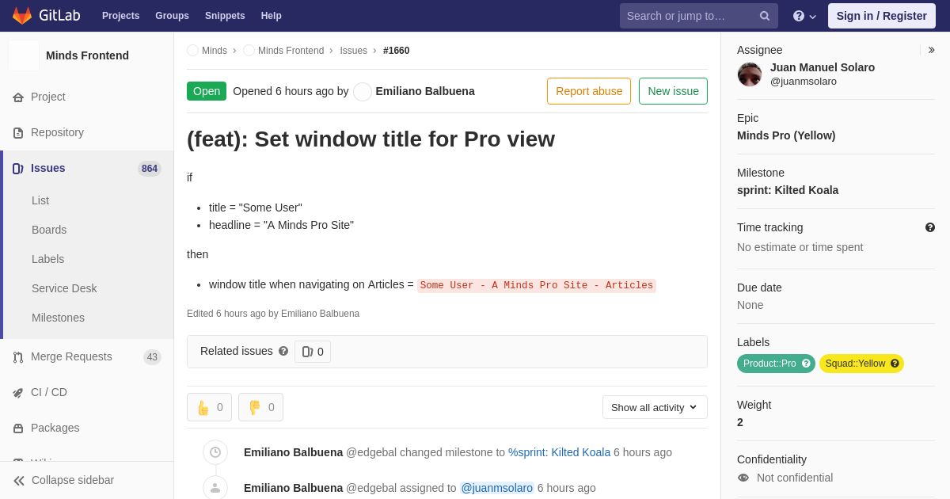Give thumbs down reaction
This screenshot has width=950, height=499.
(260, 407)
